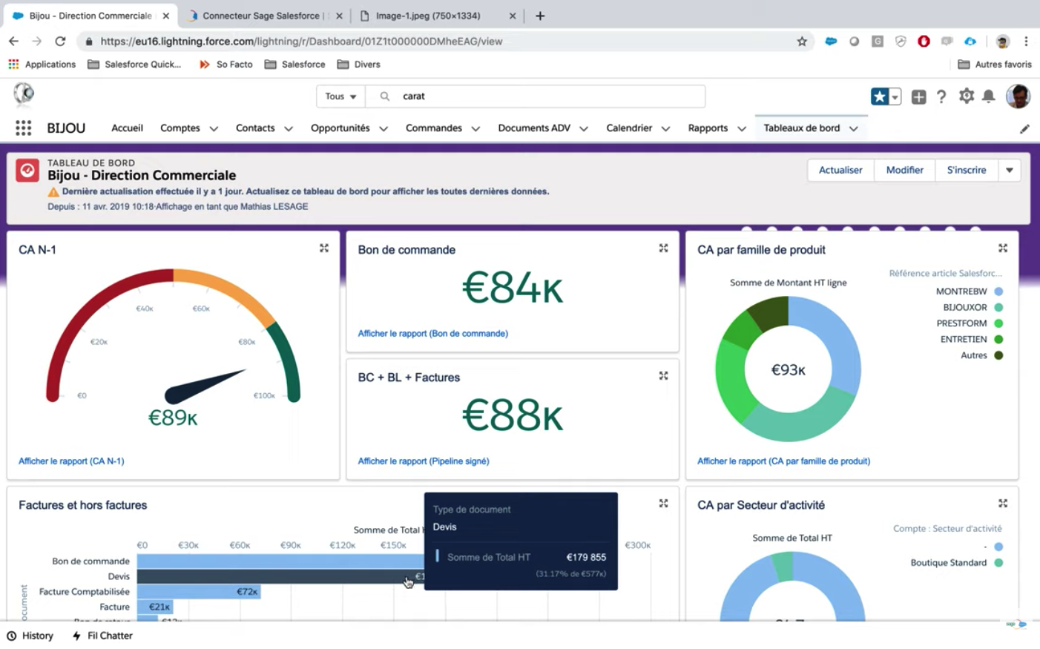1040x649 pixels.
Task: Open the Applications bookmarks shortcut
Action: pos(42,65)
